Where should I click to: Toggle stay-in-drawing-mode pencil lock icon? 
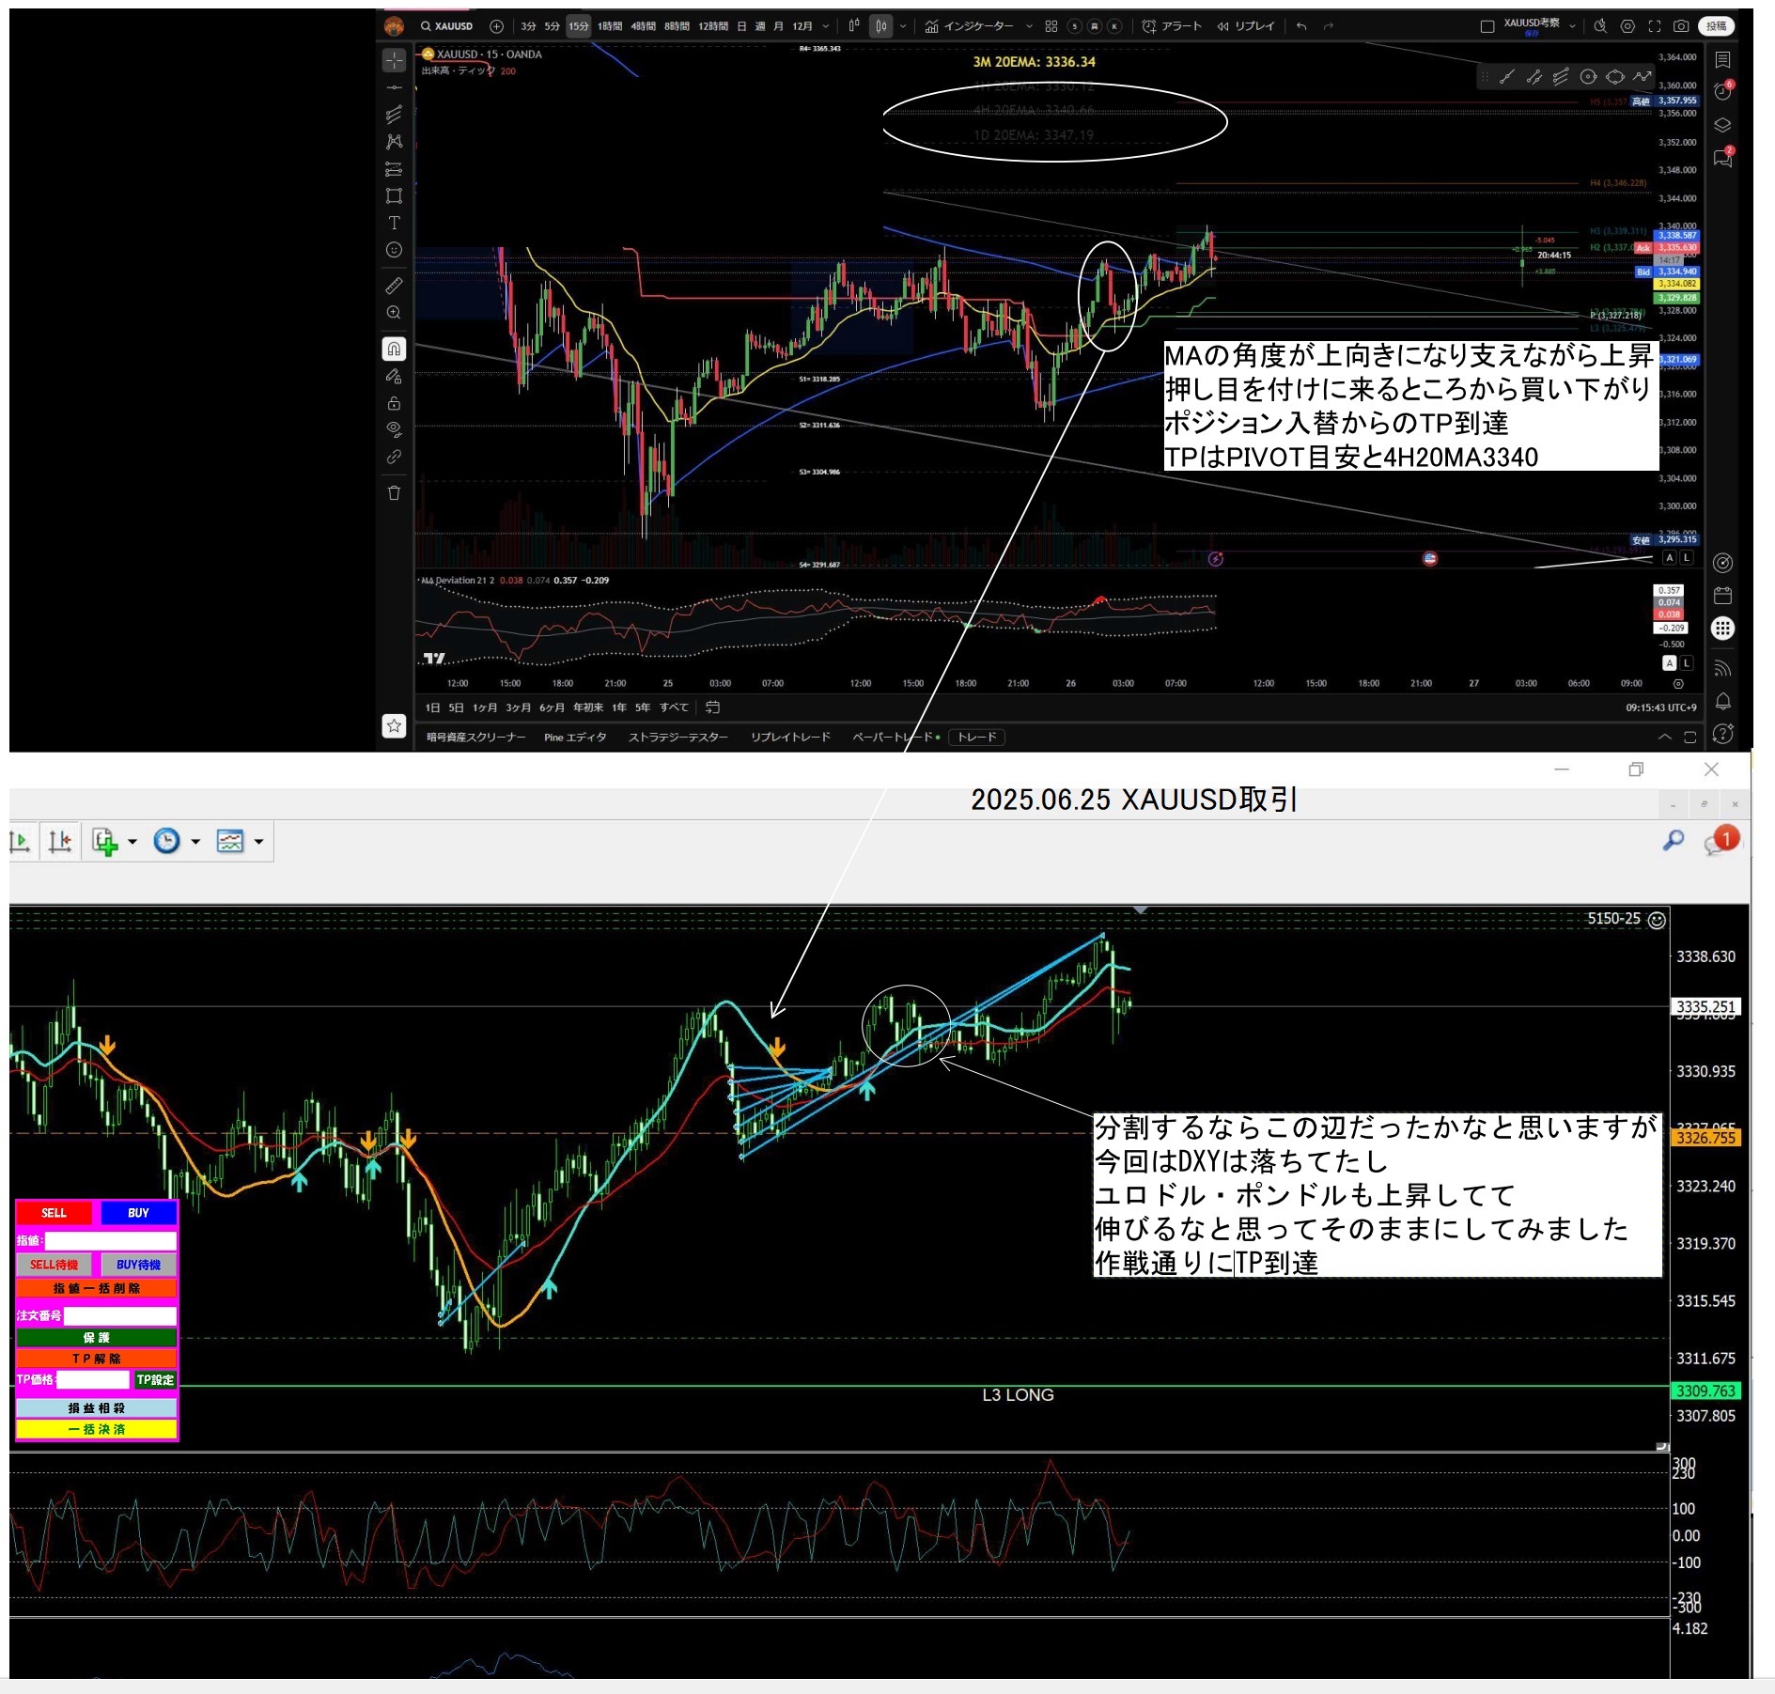tap(394, 376)
